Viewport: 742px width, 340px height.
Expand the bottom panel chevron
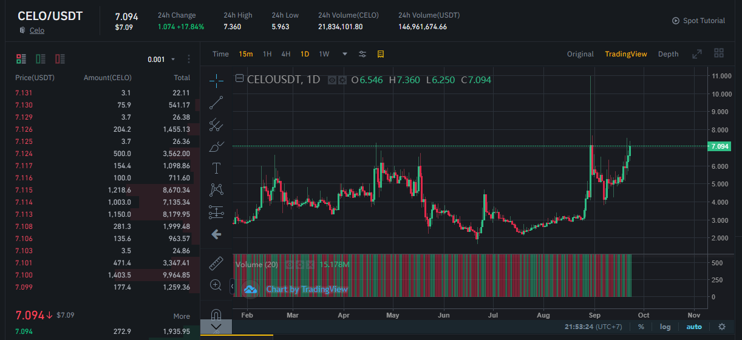point(216,327)
